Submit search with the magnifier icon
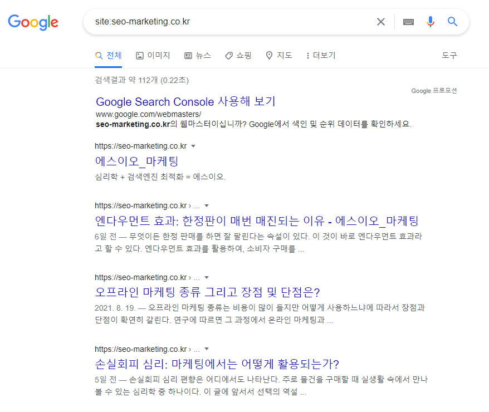 click(452, 22)
